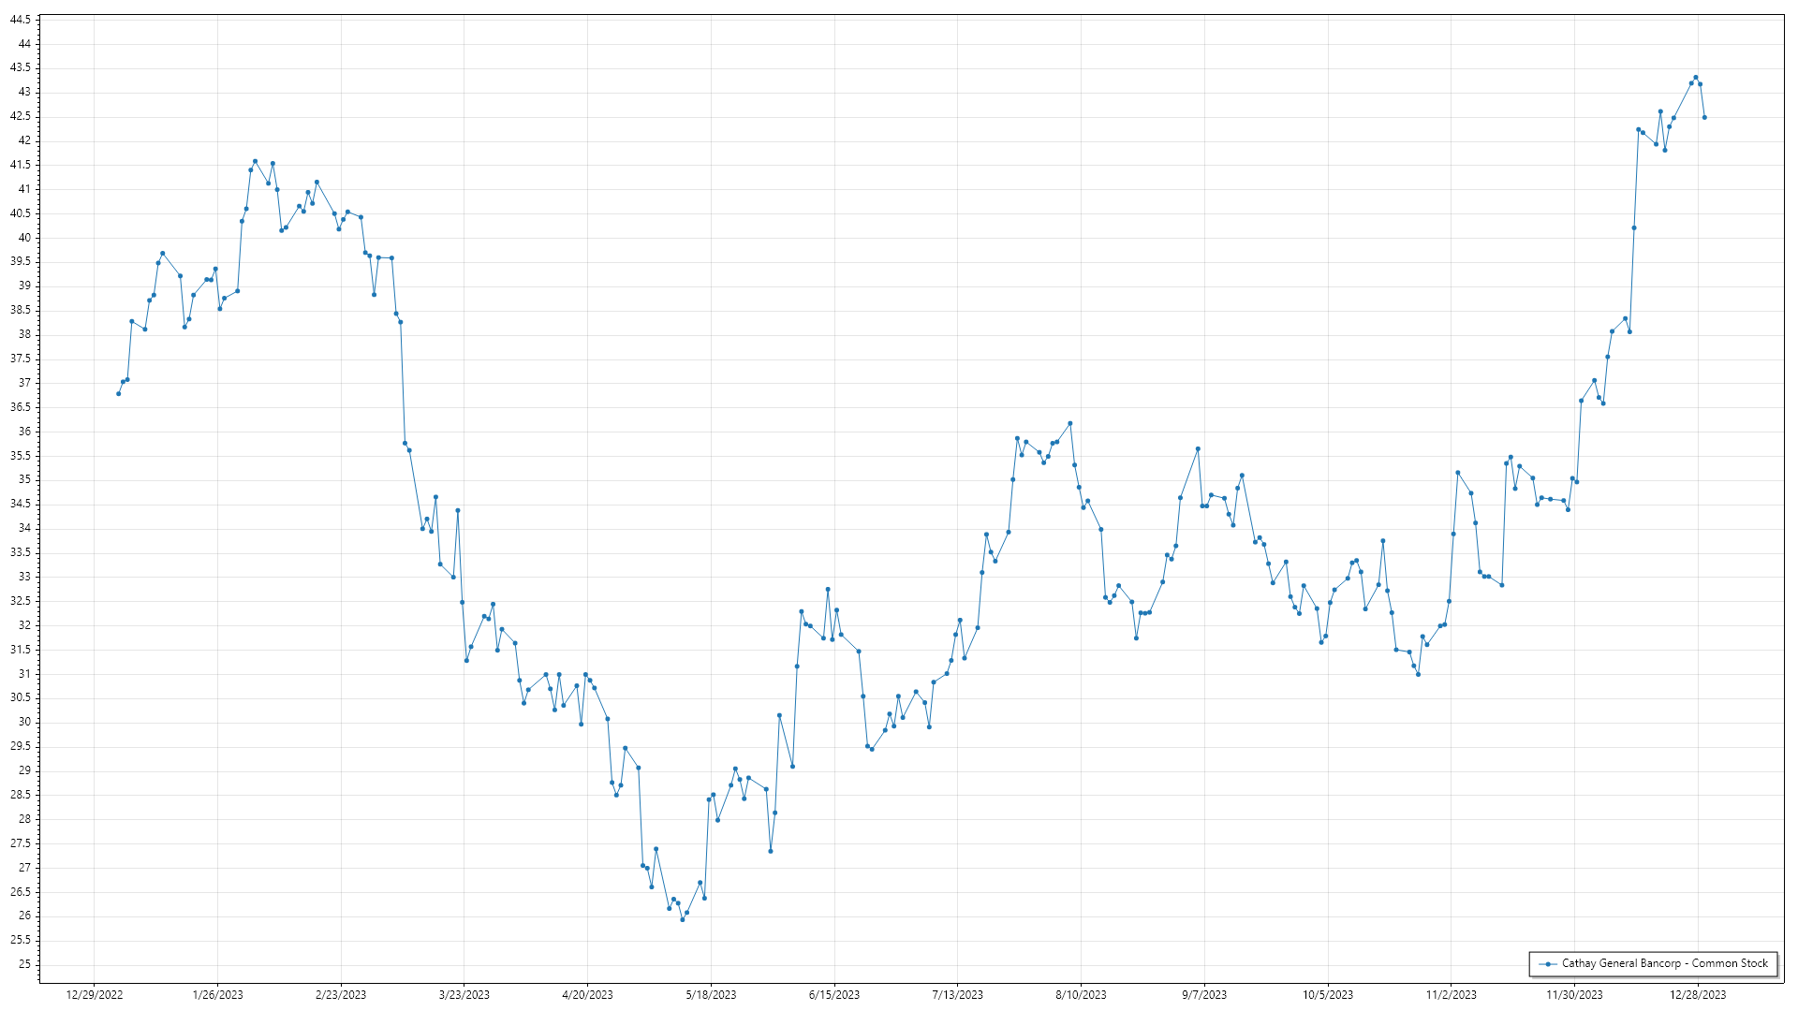Click the 4/20/2023 x-axis date label

tap(587, 994)
